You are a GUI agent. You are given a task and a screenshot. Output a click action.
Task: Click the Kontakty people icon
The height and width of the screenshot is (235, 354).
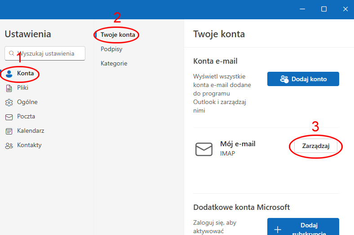[9, 146]
